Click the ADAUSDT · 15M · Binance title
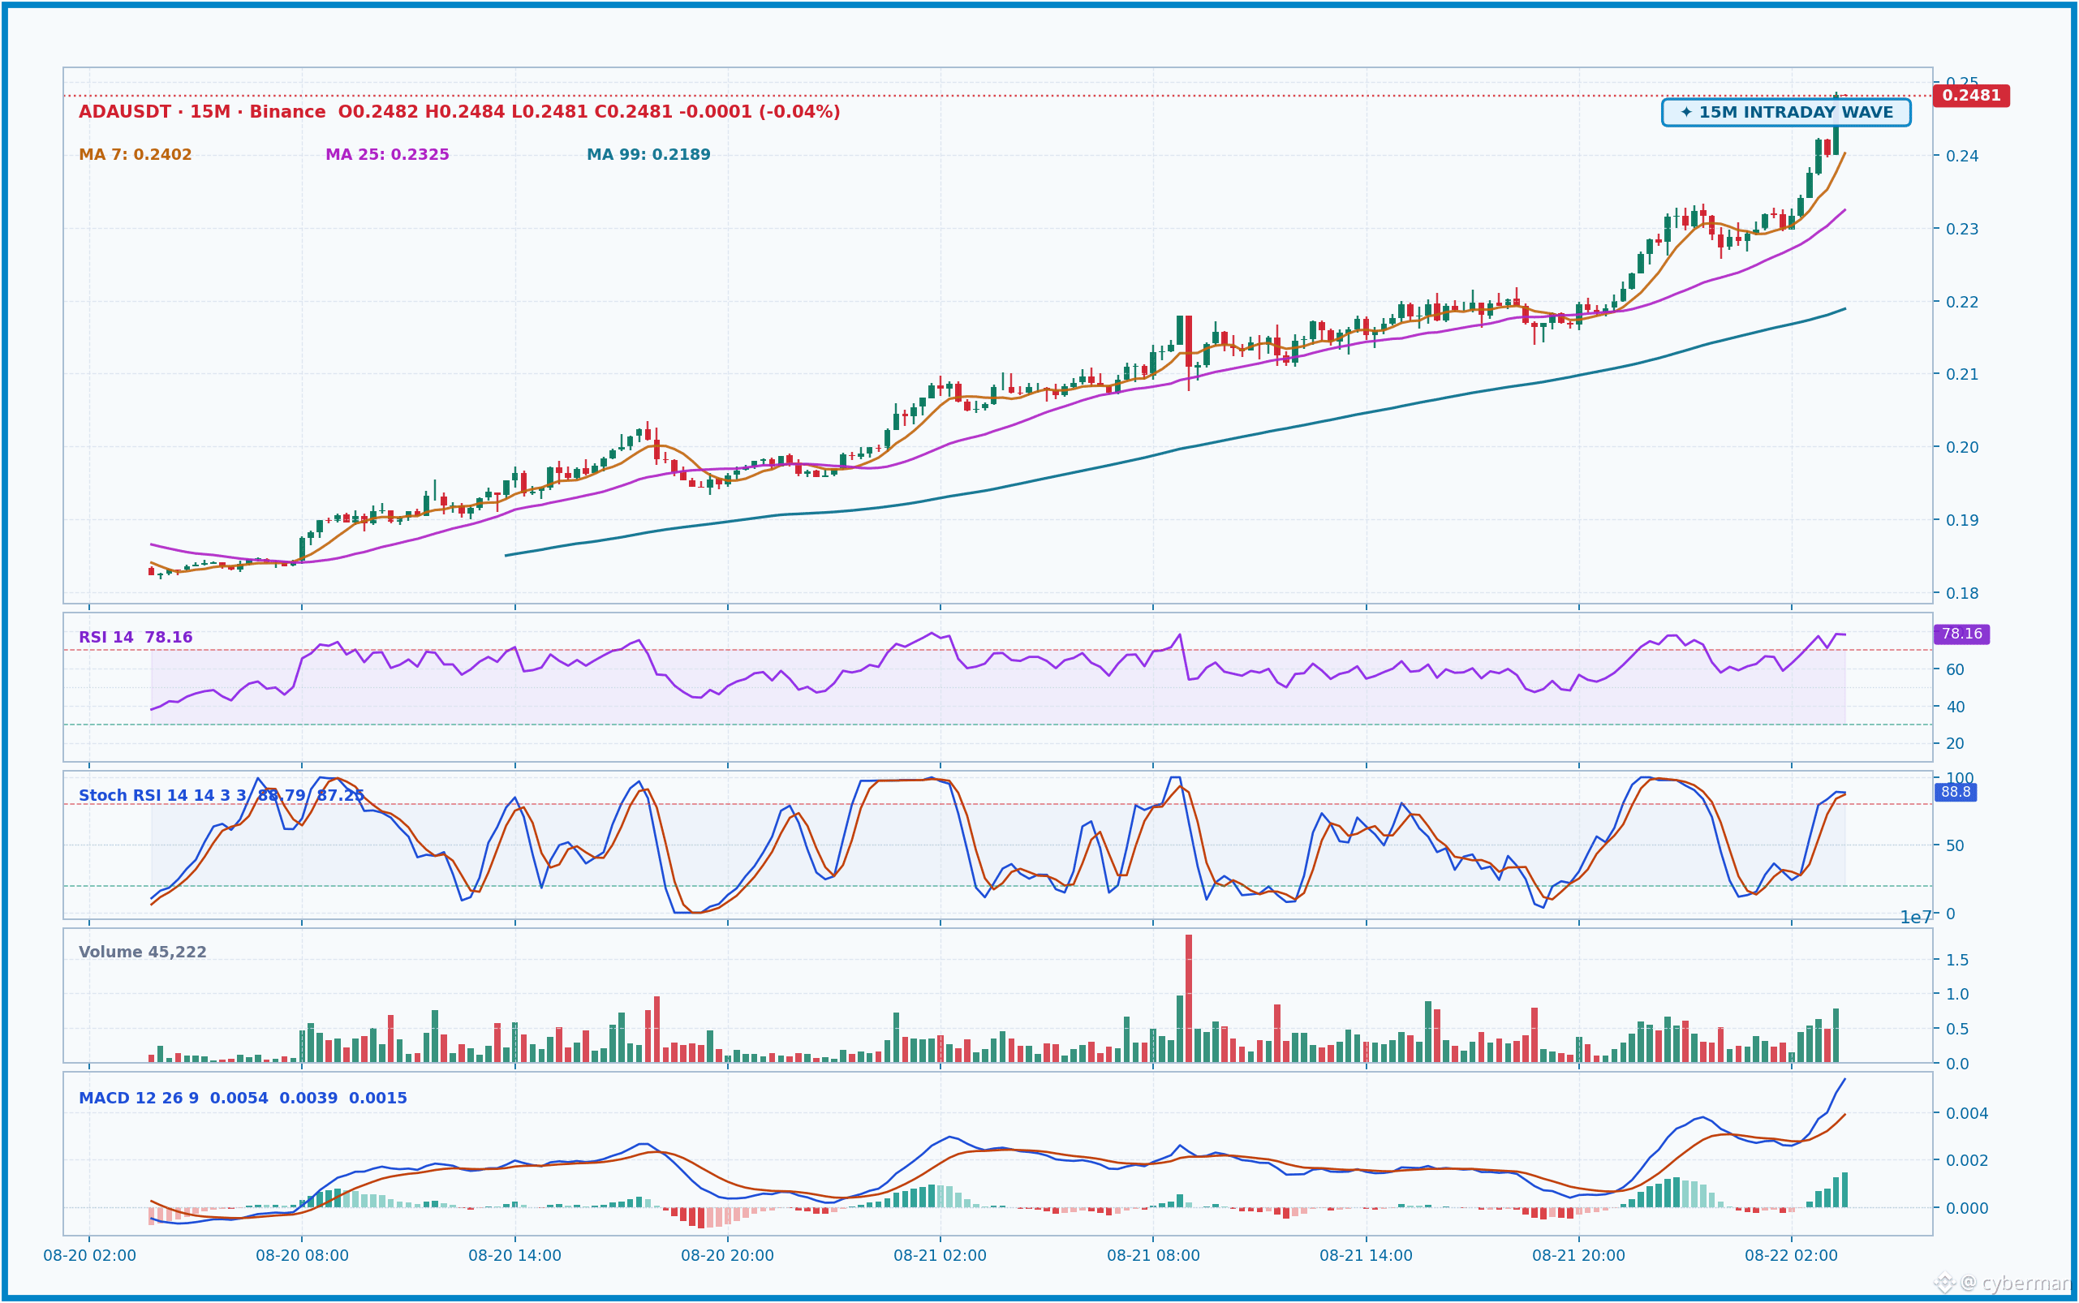The width and height of the screenshot is (2079, 1303). pos(202,112)
